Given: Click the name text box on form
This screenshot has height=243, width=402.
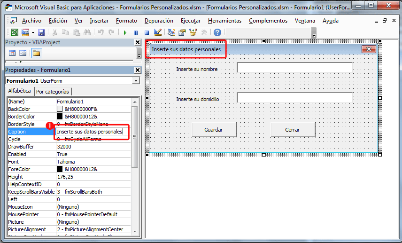Looking at the screenshot, I should (x=294, y=68).
